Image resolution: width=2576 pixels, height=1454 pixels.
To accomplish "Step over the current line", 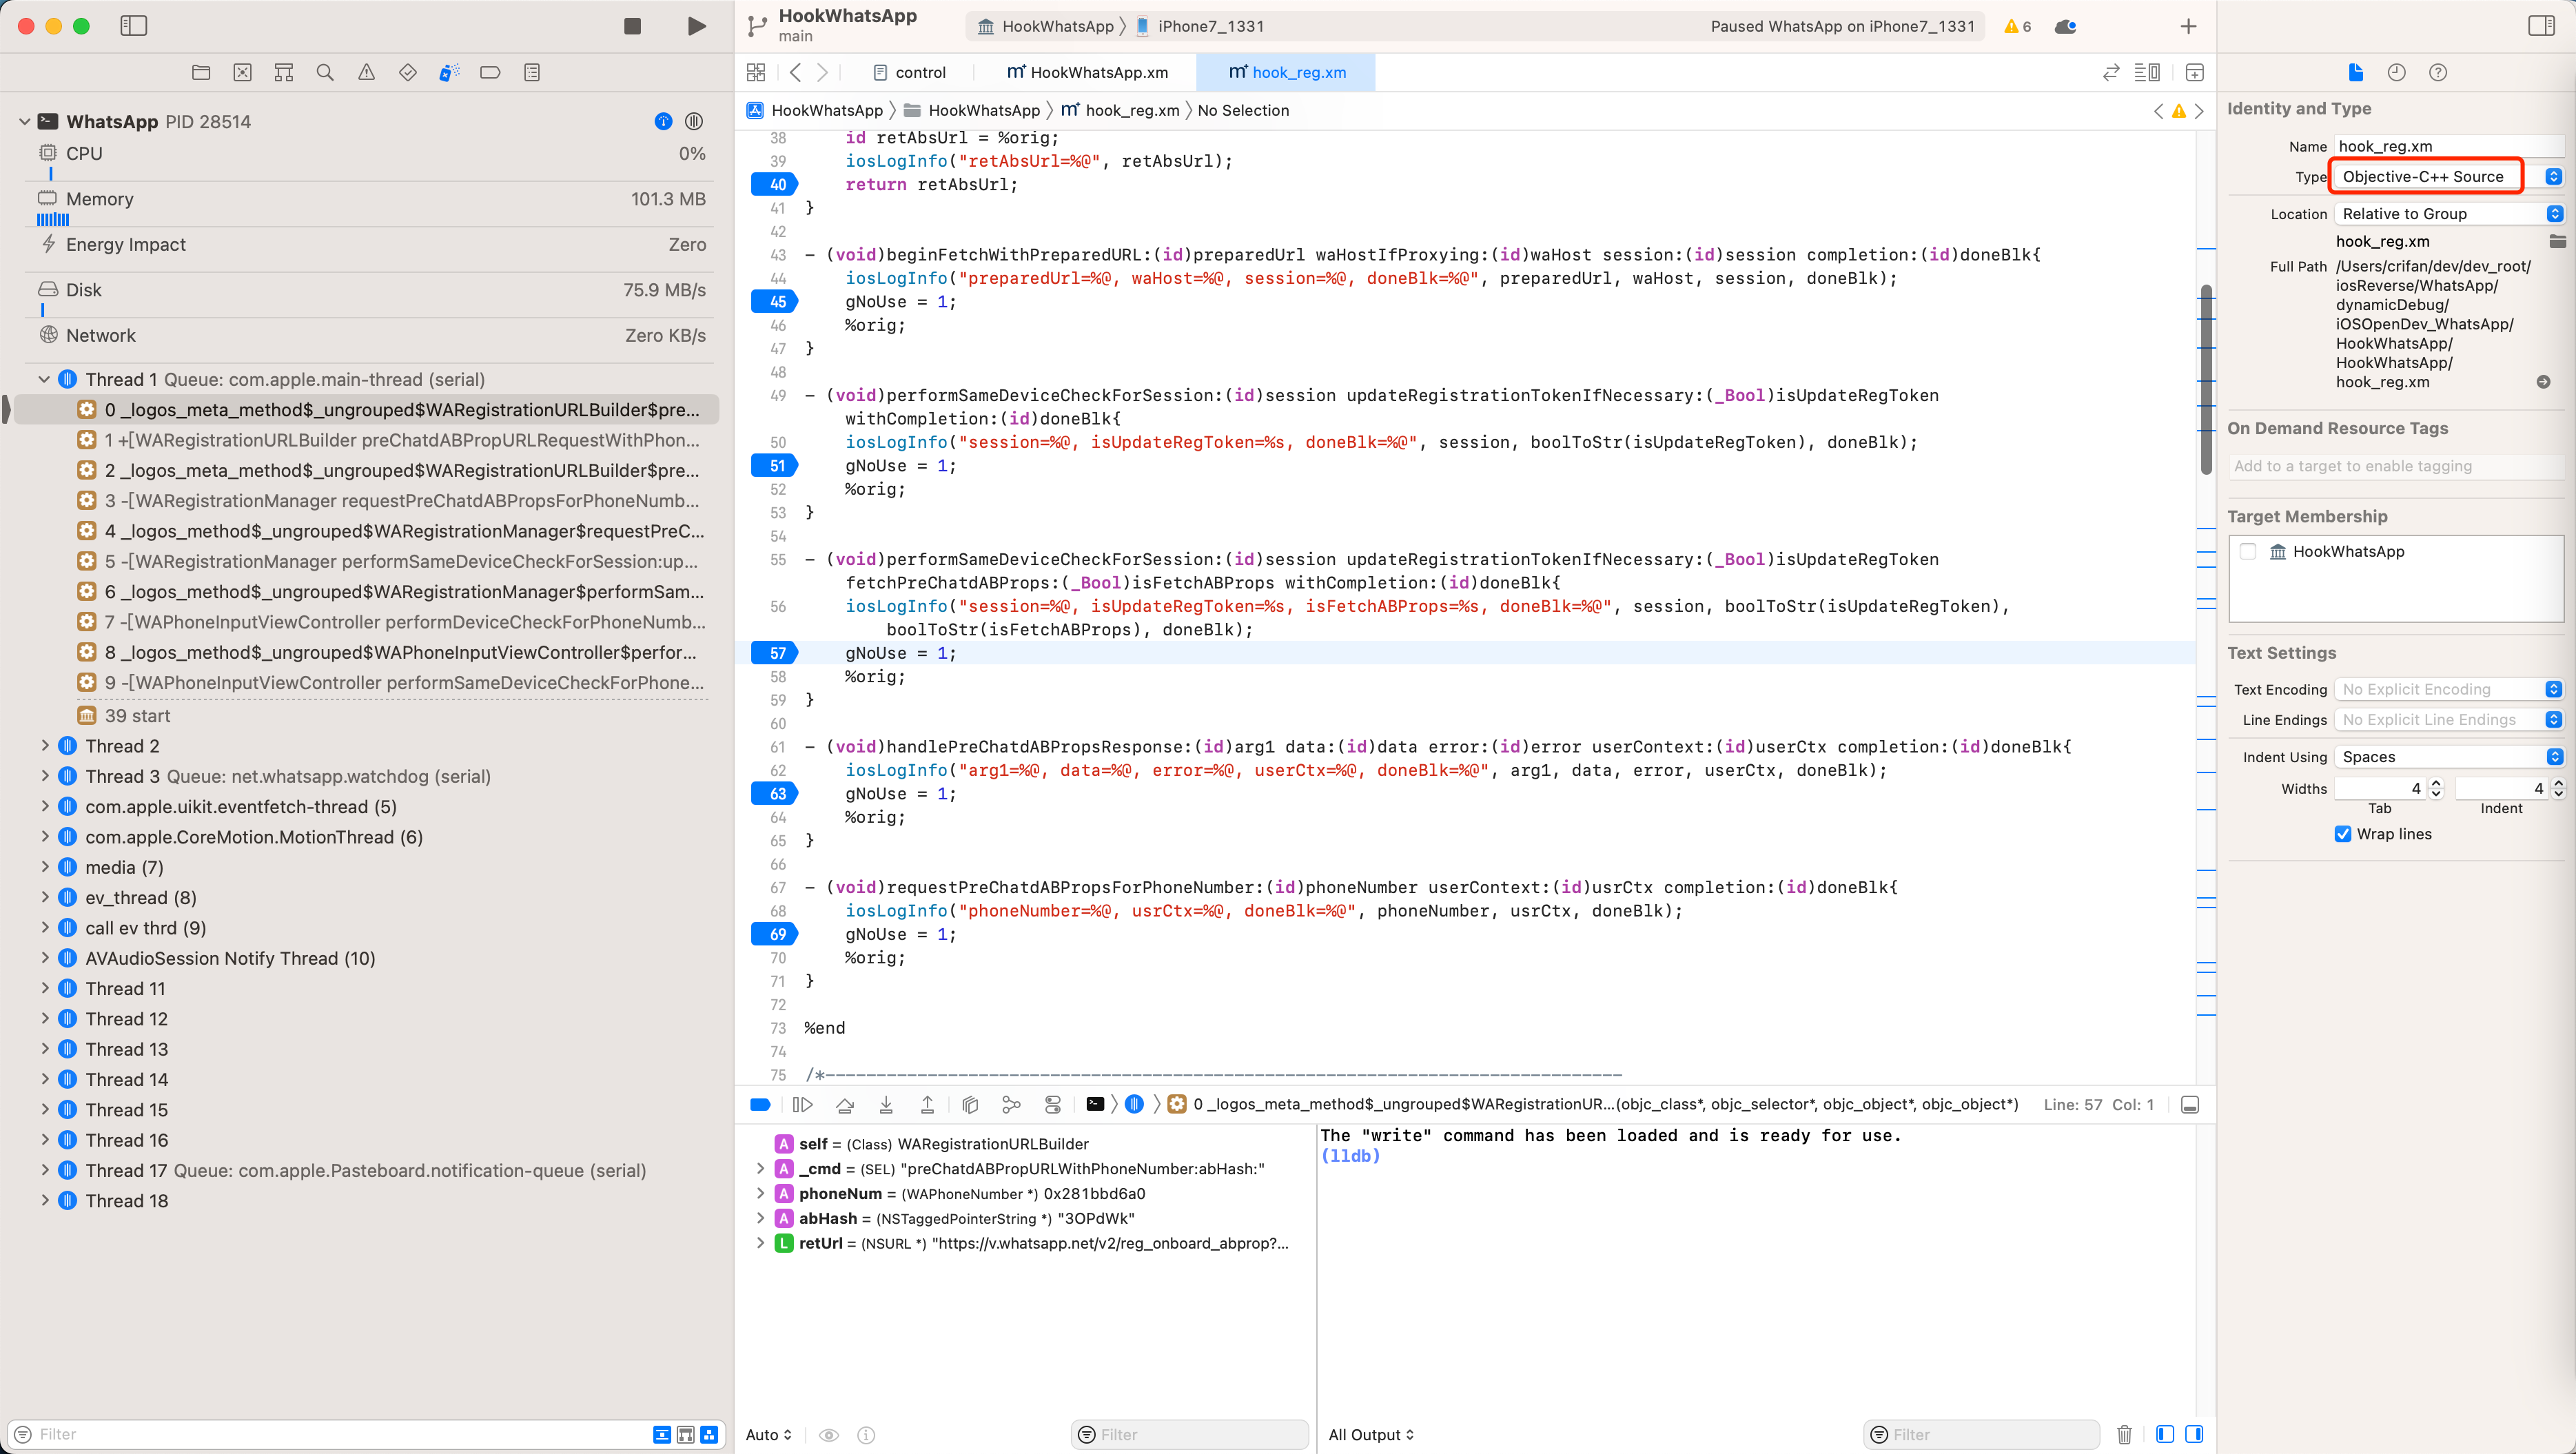I will [x=845, y=1104].
